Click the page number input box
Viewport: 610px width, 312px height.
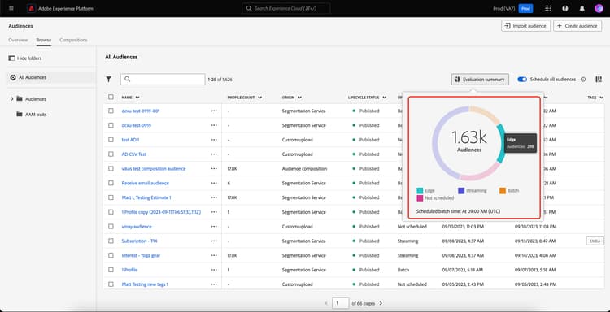(x=341, y=303)
